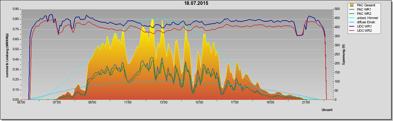
Task: Click the chart title 18.07.2015
Action: click(197, 3)
